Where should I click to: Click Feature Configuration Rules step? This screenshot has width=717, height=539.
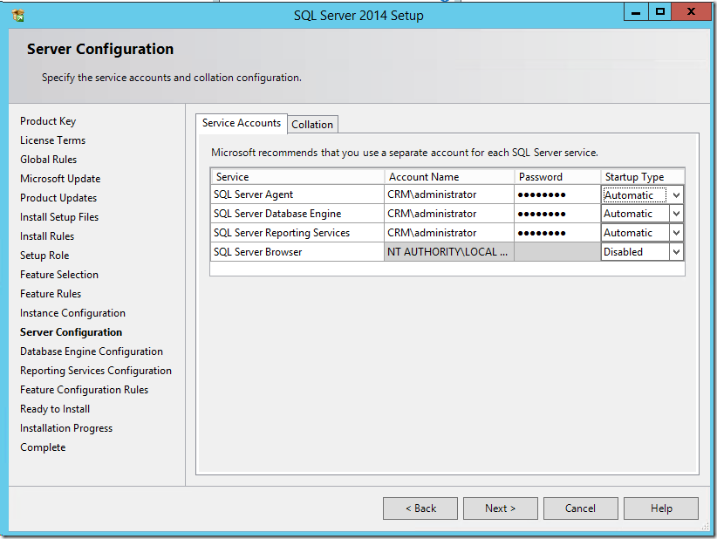(84, 390)
